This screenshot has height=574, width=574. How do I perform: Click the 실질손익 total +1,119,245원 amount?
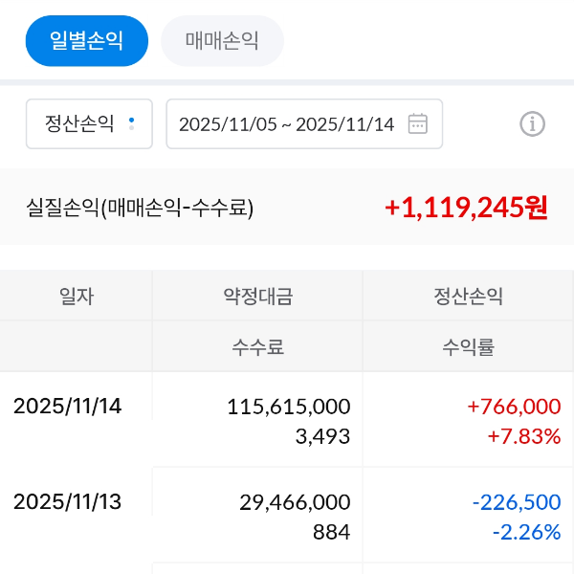466,207
